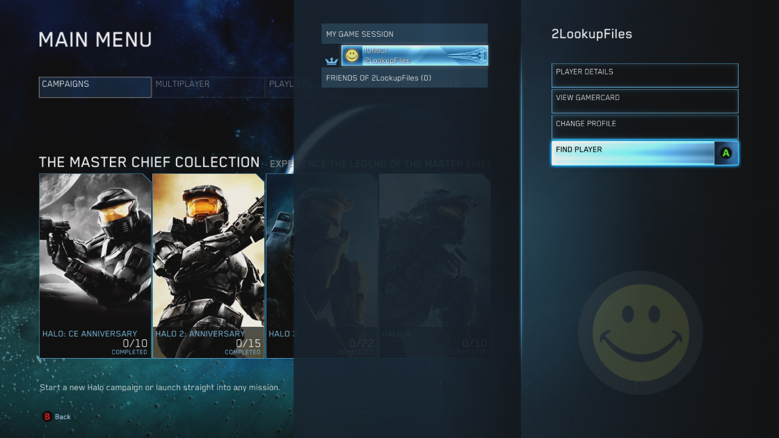Click the red B button icon
Viewport: 779px width, 438px height.
(x=47, y=416)
